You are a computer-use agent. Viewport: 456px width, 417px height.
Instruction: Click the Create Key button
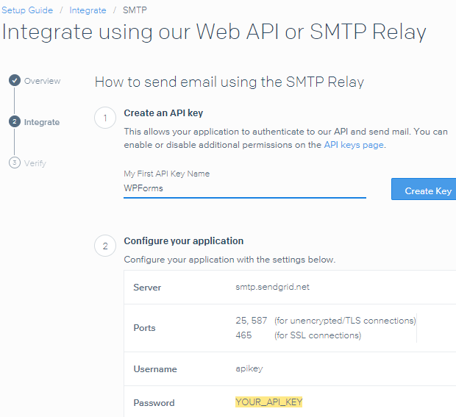pyautogui.click(x=424, y=189)
